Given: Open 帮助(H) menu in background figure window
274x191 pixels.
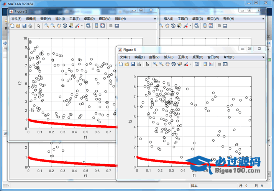Looking at the screenshot, I should click(229, 19).
